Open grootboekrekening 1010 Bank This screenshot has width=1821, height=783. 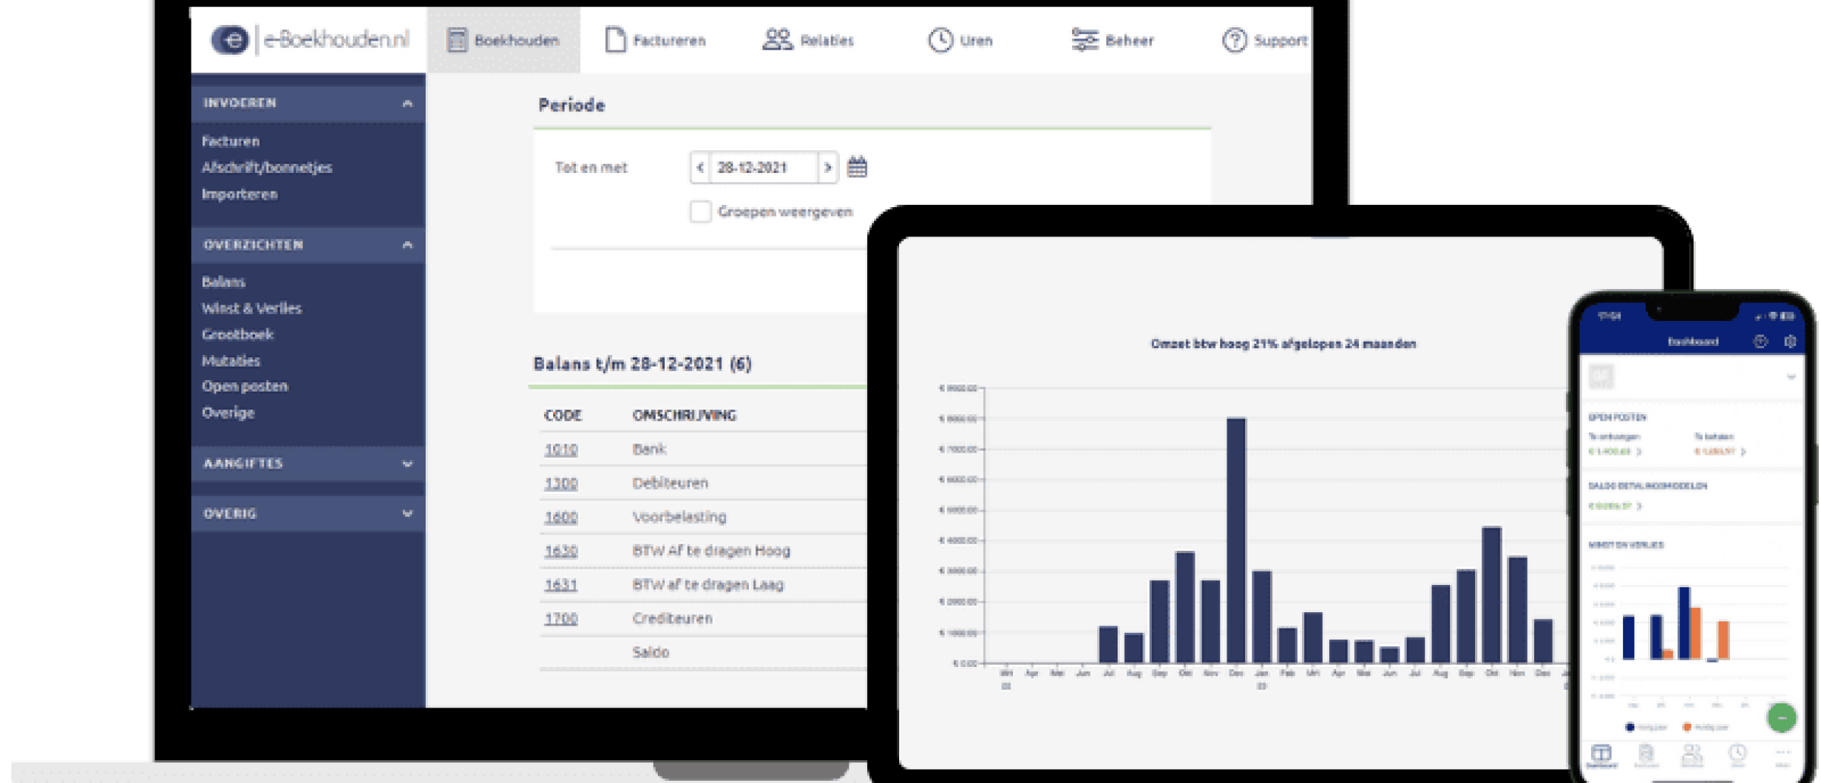(x=560, y=449)
